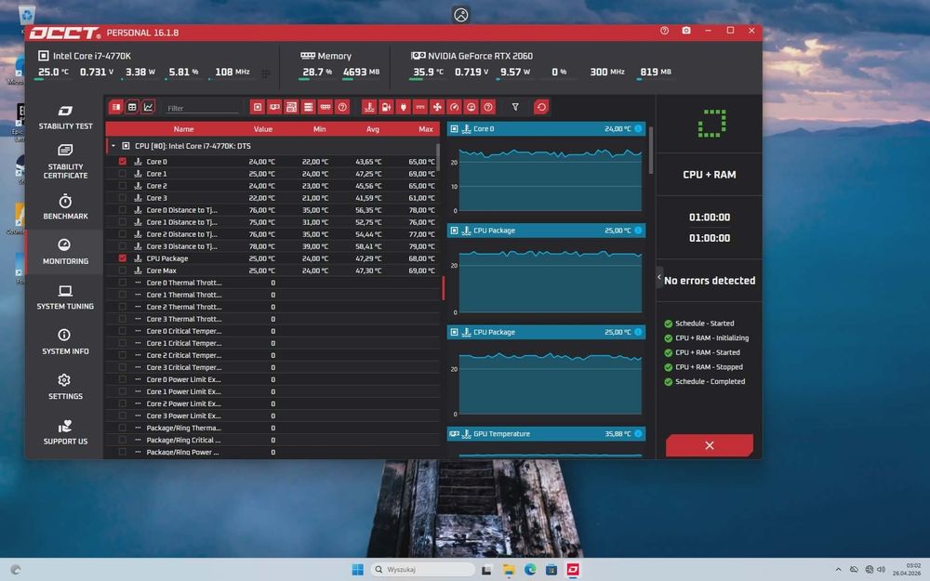Click the sensor Filter text field
Viewport: 930px width, 581px height.
(202, 108)
